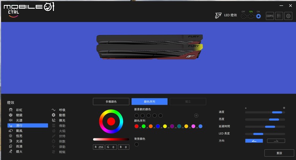Screen dimensions: 296x160
Task: Select yellow swatch in 顏色序列
Action: tap(165, 126)
